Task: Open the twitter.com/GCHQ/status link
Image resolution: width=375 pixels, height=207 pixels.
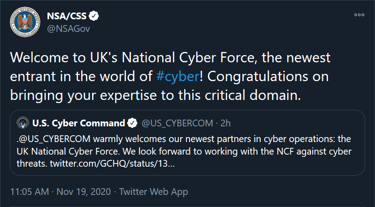Action: pyautogui.click(x=112, y=164)
